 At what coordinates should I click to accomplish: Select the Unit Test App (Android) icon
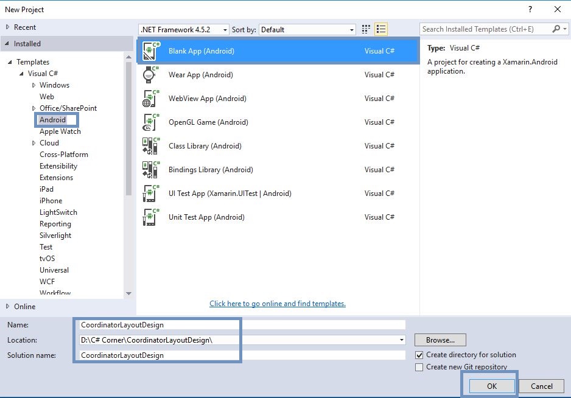click(150, 217)
